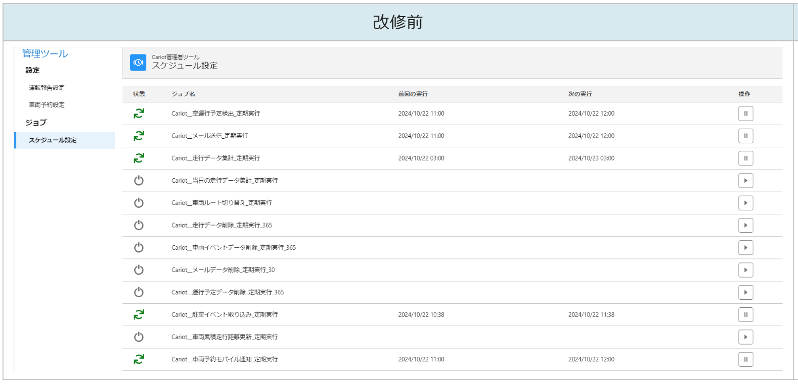
Task: Start the Cariot_車両累積走行距離更新_定期実行 job
Action: [x=746, y=337]
